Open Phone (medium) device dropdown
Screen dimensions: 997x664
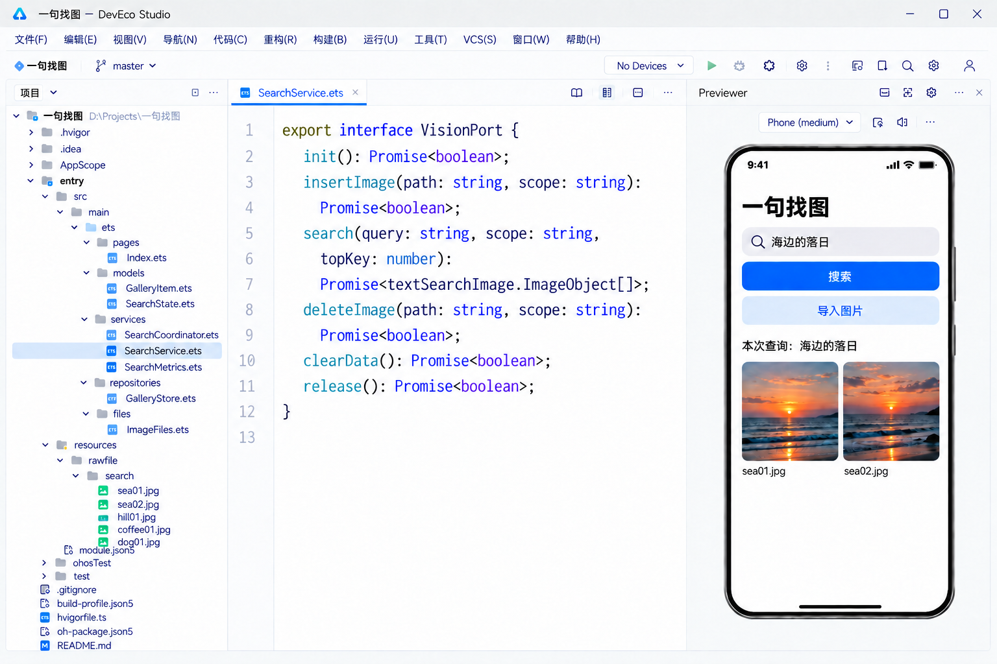coord(809,122)
